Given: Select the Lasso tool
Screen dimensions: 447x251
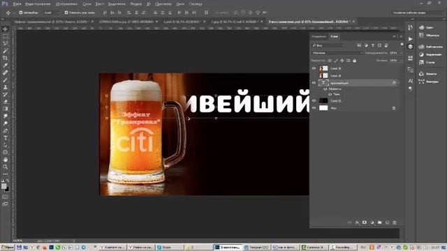Looking at the screenshot, I should [5, 43].
